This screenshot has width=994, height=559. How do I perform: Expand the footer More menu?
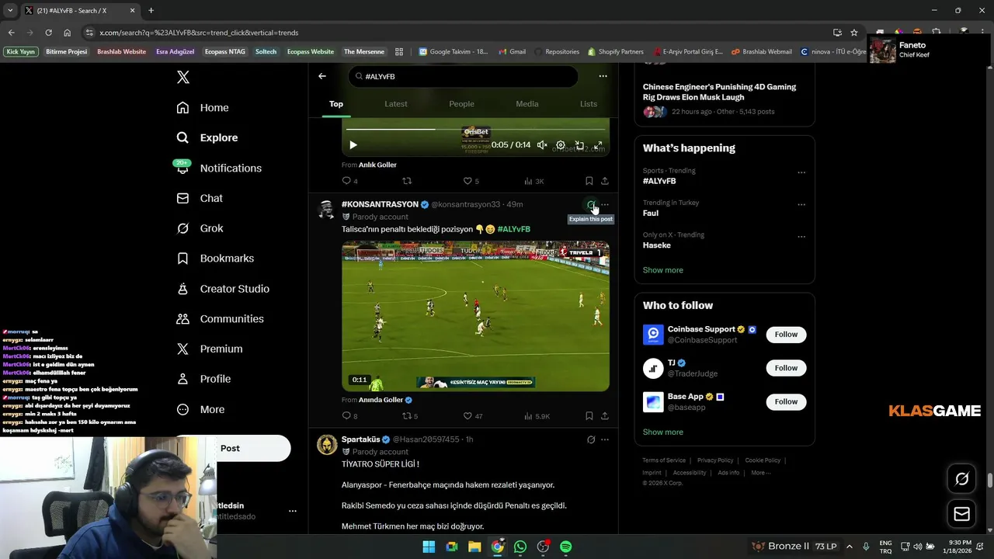tap(760, 473)
